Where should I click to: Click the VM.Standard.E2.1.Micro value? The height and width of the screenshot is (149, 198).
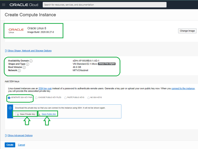coord(85,64)
